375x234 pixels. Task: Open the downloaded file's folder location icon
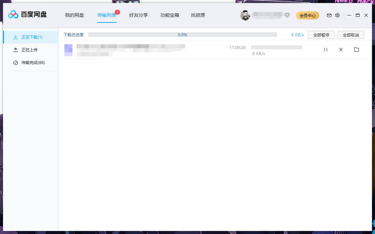[356, 49]
